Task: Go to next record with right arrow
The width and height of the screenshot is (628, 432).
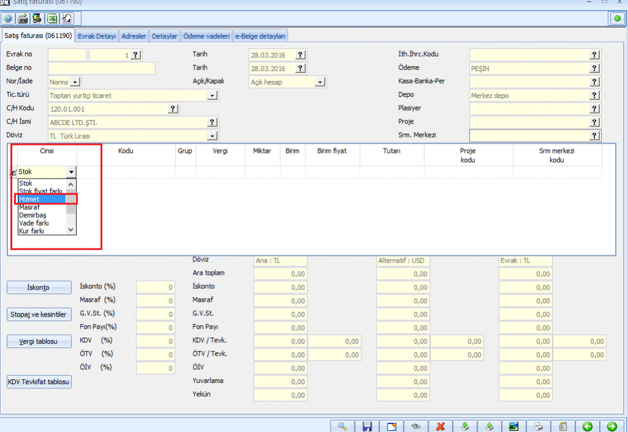Action: pos(611,426)
